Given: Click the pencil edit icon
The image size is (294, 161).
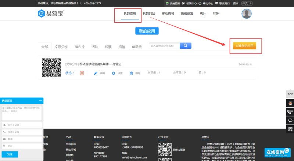Looking at the screenshot, I should 96,73.
